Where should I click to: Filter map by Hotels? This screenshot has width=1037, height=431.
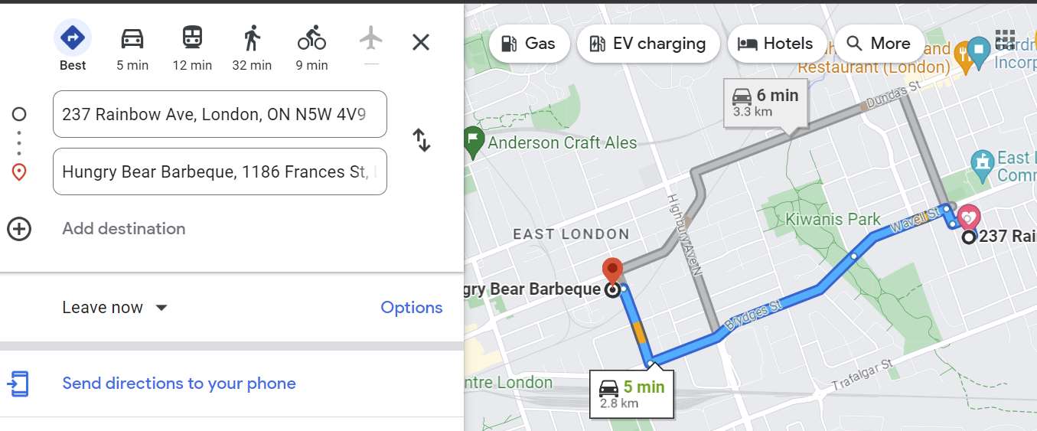775,44
